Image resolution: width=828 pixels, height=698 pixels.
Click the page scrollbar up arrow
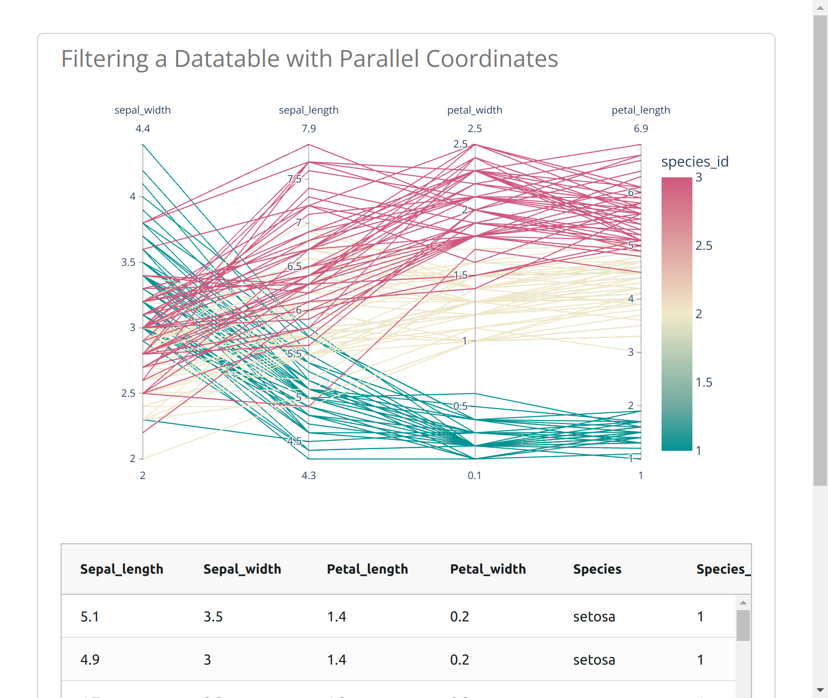(x=820, y=7)
